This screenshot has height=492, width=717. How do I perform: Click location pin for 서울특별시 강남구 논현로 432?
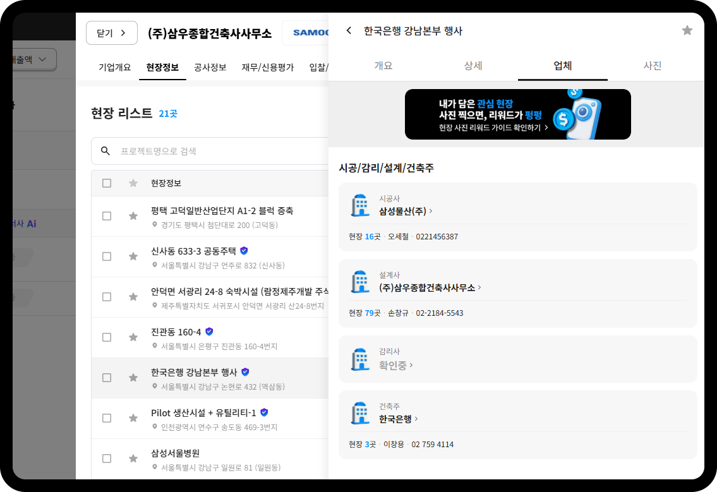pyautogui.click(x=155, y=387)
